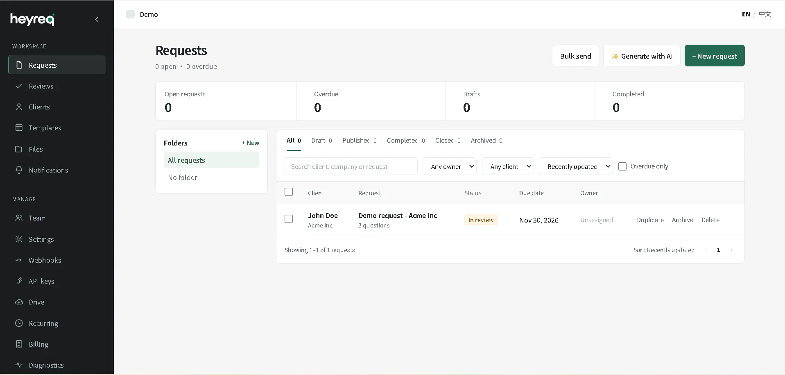The width and height of the screenshot is (785, 375).
Task: Click the New request button
Action: [x=715, y=56]
